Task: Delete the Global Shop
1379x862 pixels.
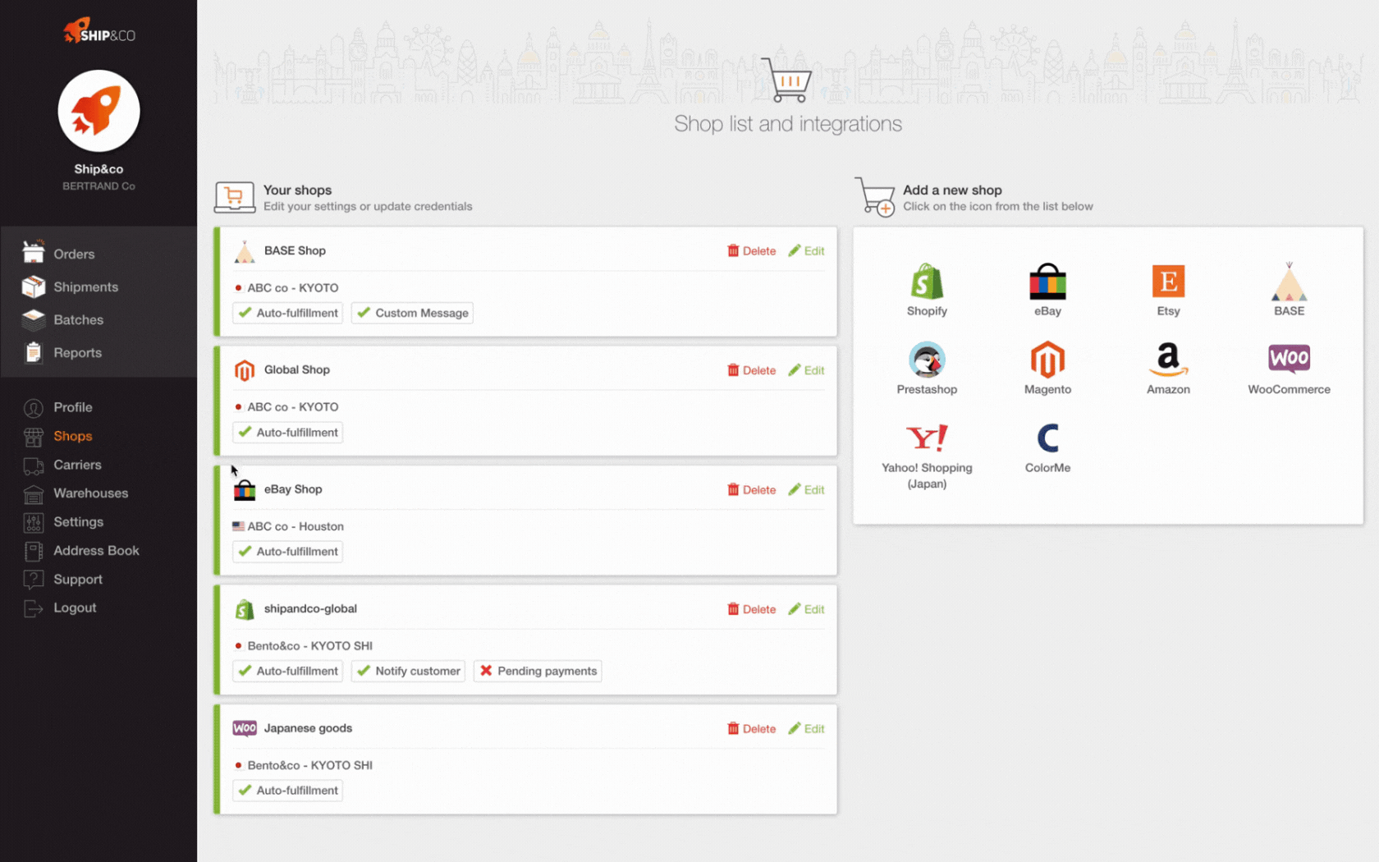Action: (x=751, y=370)
